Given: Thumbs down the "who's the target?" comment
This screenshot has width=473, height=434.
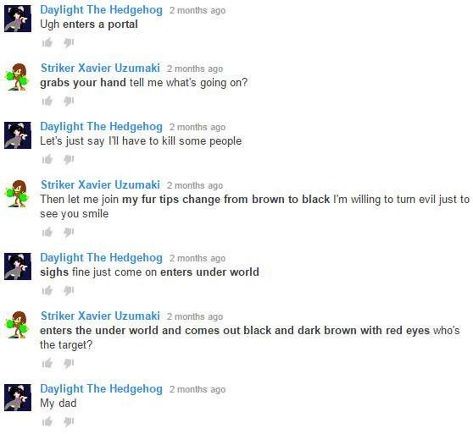Looking at the screenshot, I should coord(69,364).
